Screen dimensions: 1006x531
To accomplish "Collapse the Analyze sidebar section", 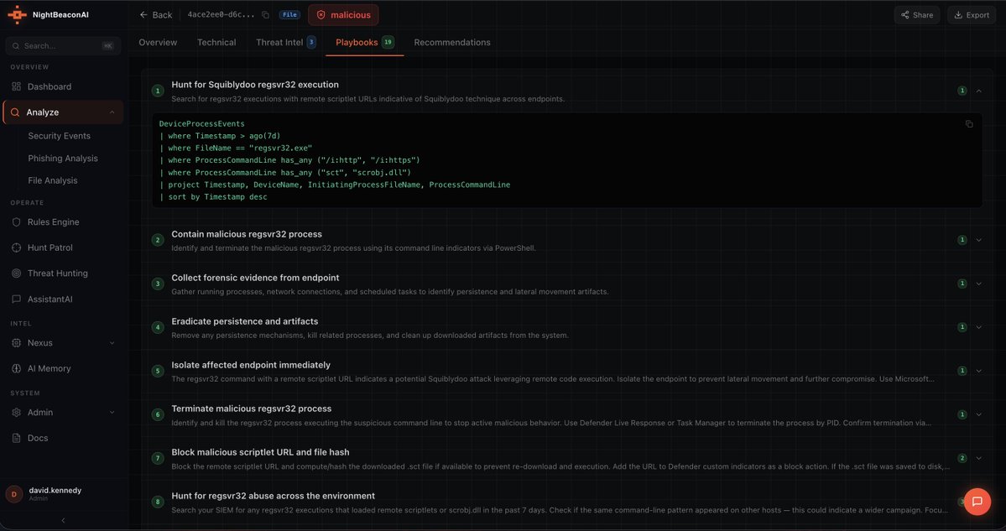I will 112,112.
